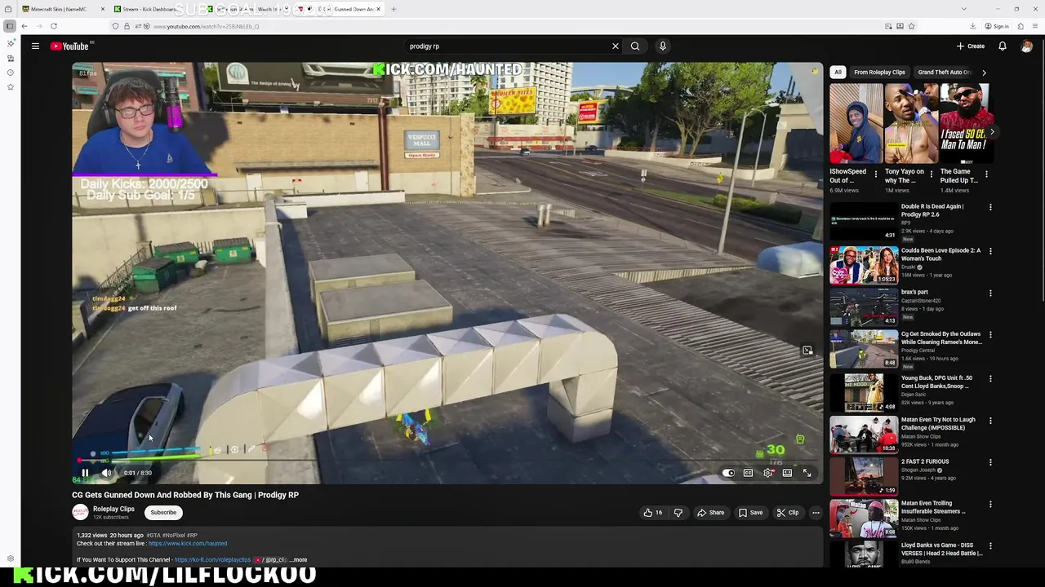
Task: Open the account avatar menu
Action: (1027, 46)
